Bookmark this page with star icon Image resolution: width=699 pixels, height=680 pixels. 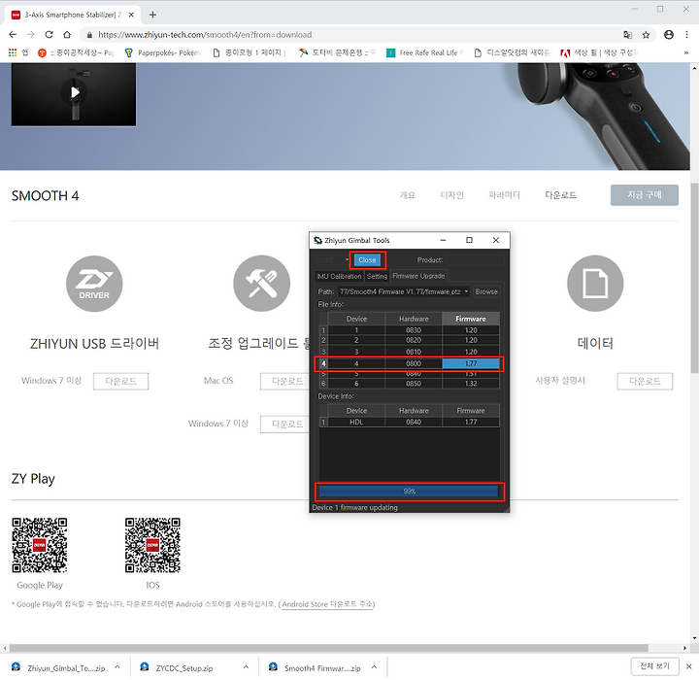(x=646, y=35)
